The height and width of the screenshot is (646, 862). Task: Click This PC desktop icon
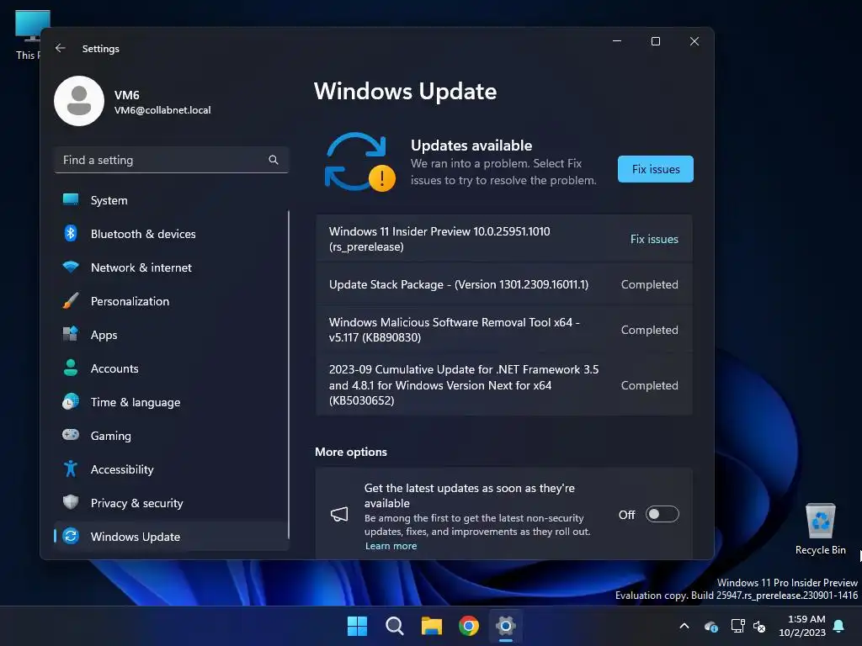(28, 35)
